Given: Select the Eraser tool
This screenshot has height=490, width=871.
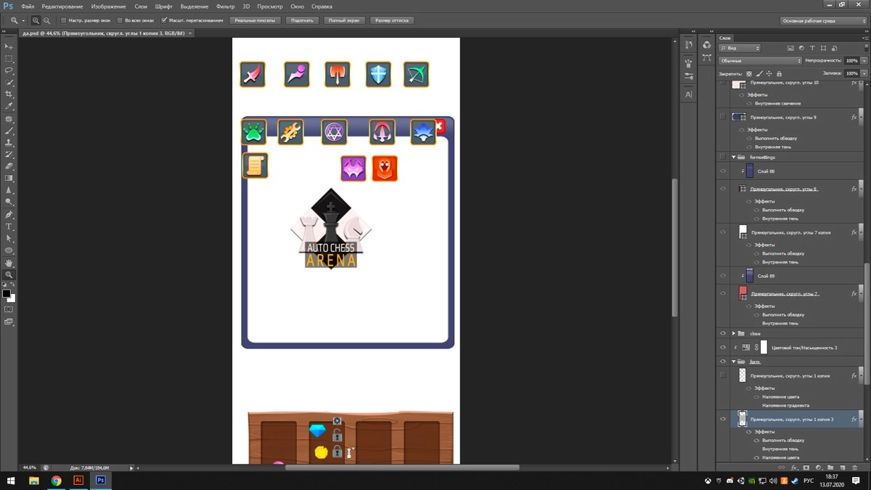Looking at the screenshot, I should 9,166.
